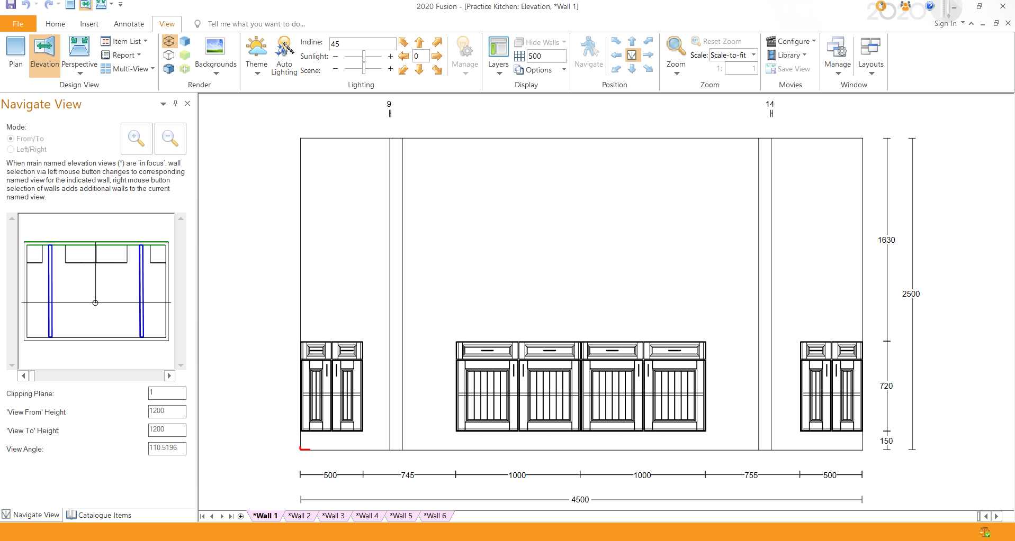This screenshot has height=541, width=1015.
Task: Switch to the Home ribbon tab
Action: tap(55, 24)
